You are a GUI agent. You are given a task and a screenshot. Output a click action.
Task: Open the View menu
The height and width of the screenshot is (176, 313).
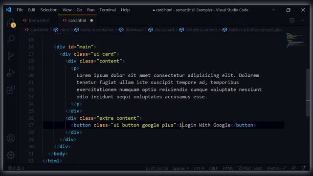(x=67, y=10)
